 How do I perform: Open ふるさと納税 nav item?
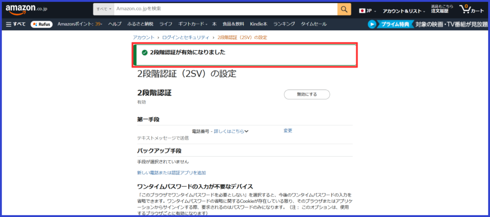(x=140, y=24)
